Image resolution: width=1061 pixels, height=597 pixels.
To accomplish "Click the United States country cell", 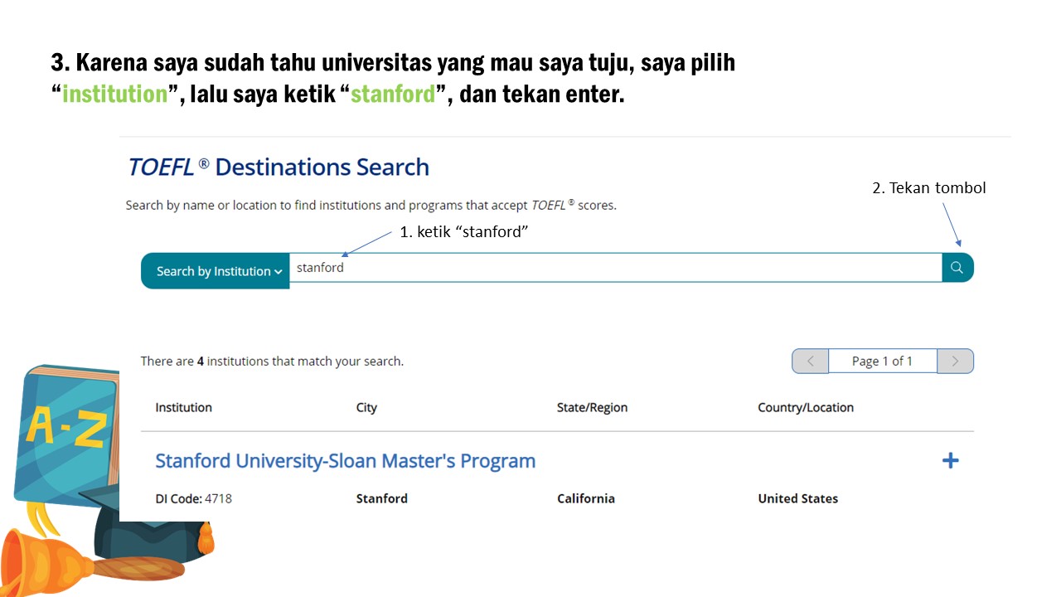I will (x=798, y=498).
